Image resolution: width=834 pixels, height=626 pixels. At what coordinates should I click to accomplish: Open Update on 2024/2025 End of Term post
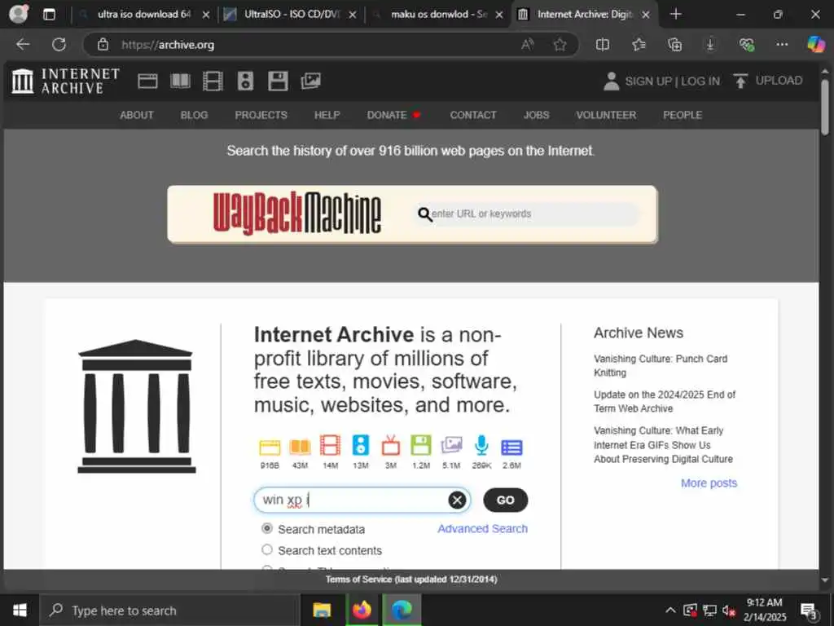(x=665, y=401)
